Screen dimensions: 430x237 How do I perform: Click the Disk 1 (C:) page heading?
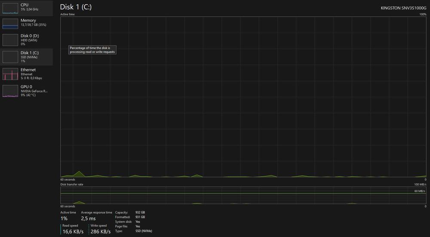76,7
